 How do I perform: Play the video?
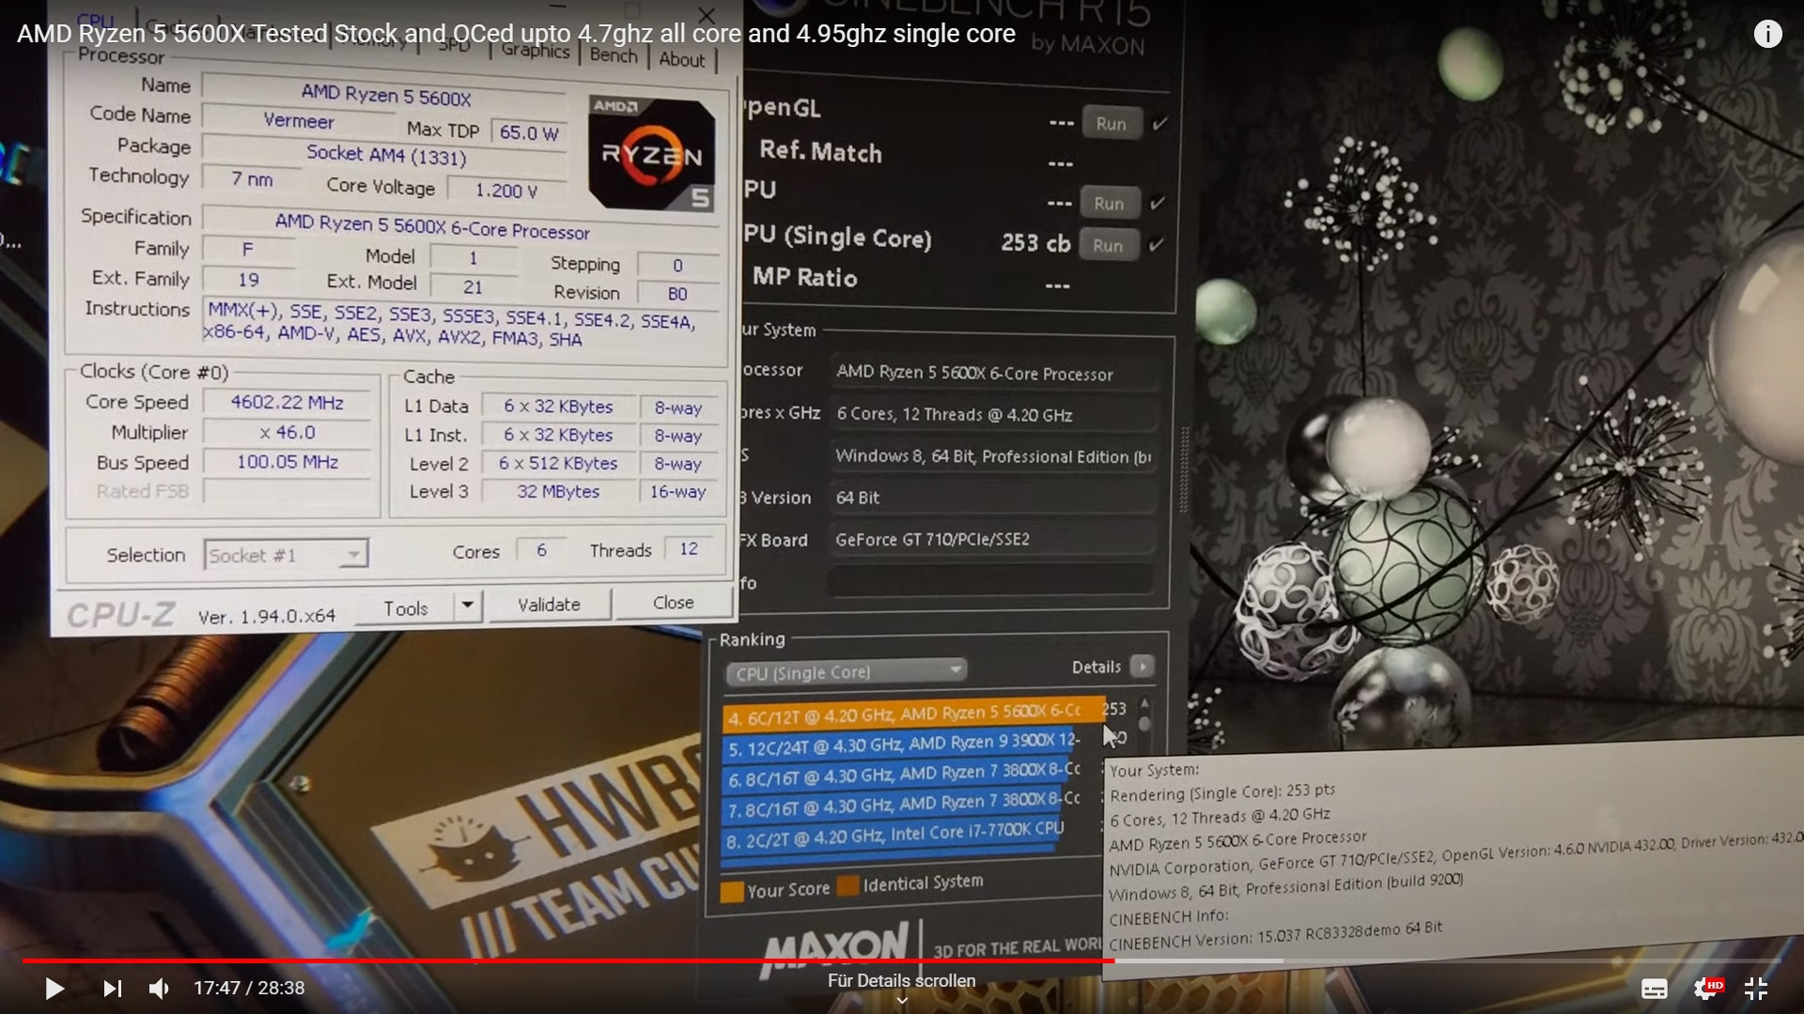point(54,988)
